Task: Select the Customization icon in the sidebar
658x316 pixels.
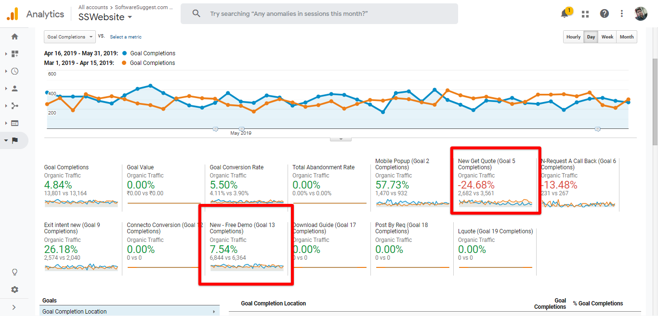Action: pyautogui.click(x=14, y=53)
